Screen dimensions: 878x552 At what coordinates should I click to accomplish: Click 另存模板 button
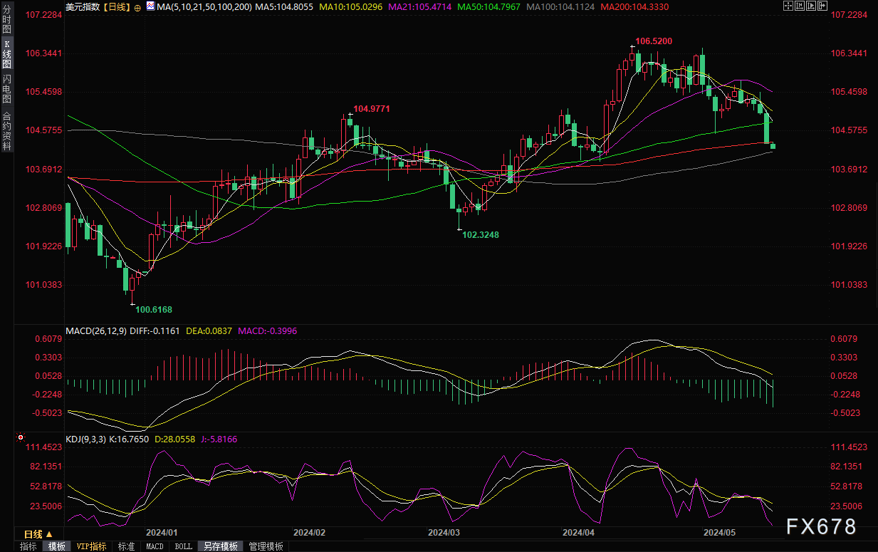coord(220,546)
